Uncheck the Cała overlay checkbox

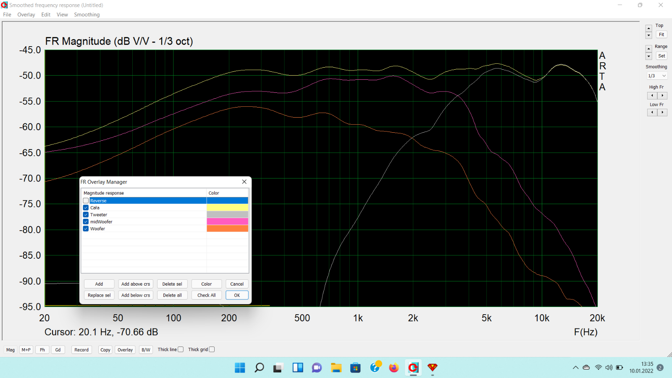(86, 207)
